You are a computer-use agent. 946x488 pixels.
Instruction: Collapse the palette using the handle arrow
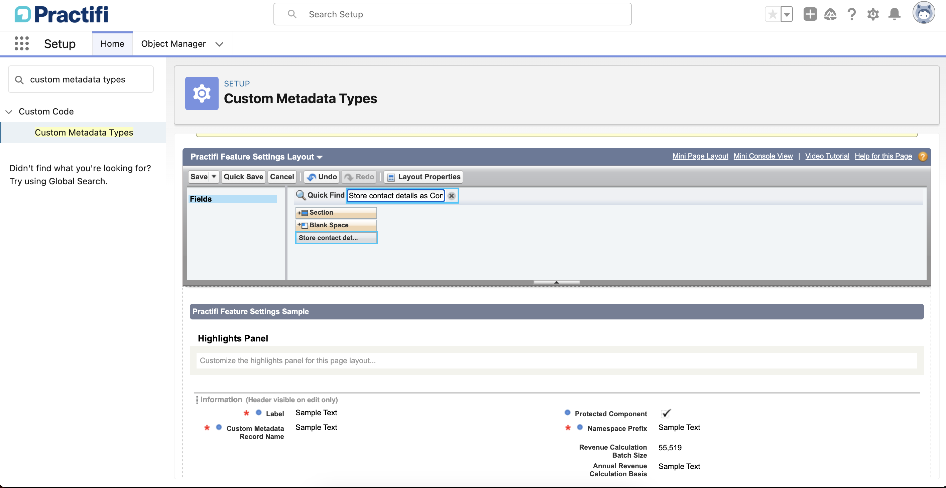click(x=556, y=282)
